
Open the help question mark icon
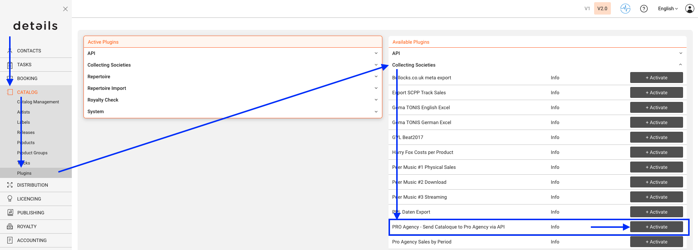644,9
